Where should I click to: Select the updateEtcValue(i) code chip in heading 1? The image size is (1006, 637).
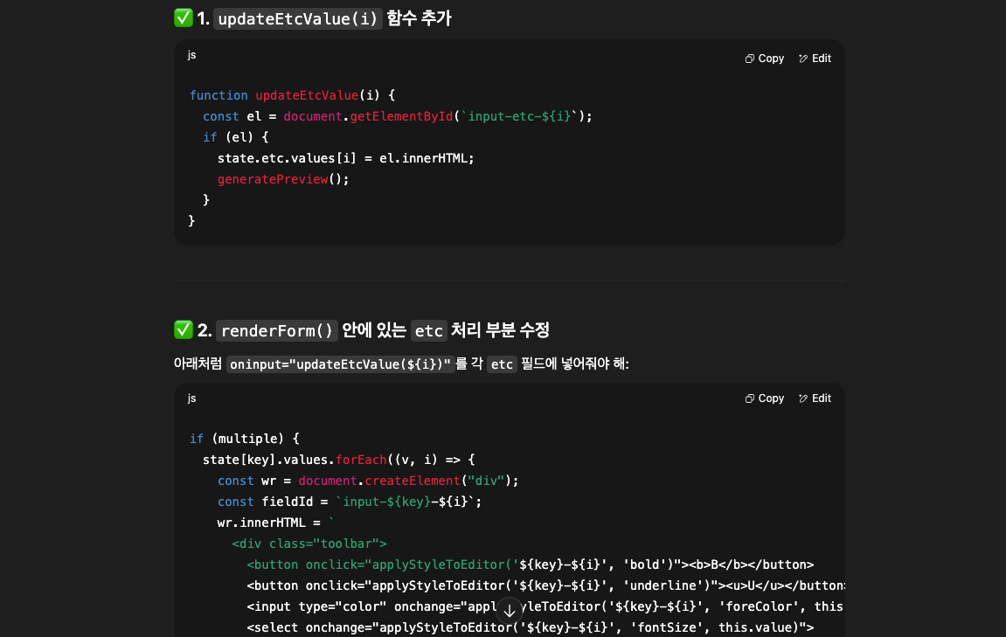pos(298,17)
